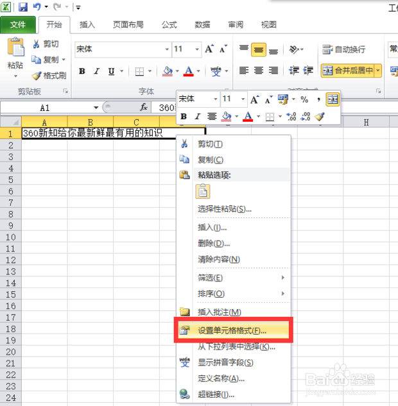The image size is (398, 406).
Task: Select row 10 header
Action: pos(11,237)
